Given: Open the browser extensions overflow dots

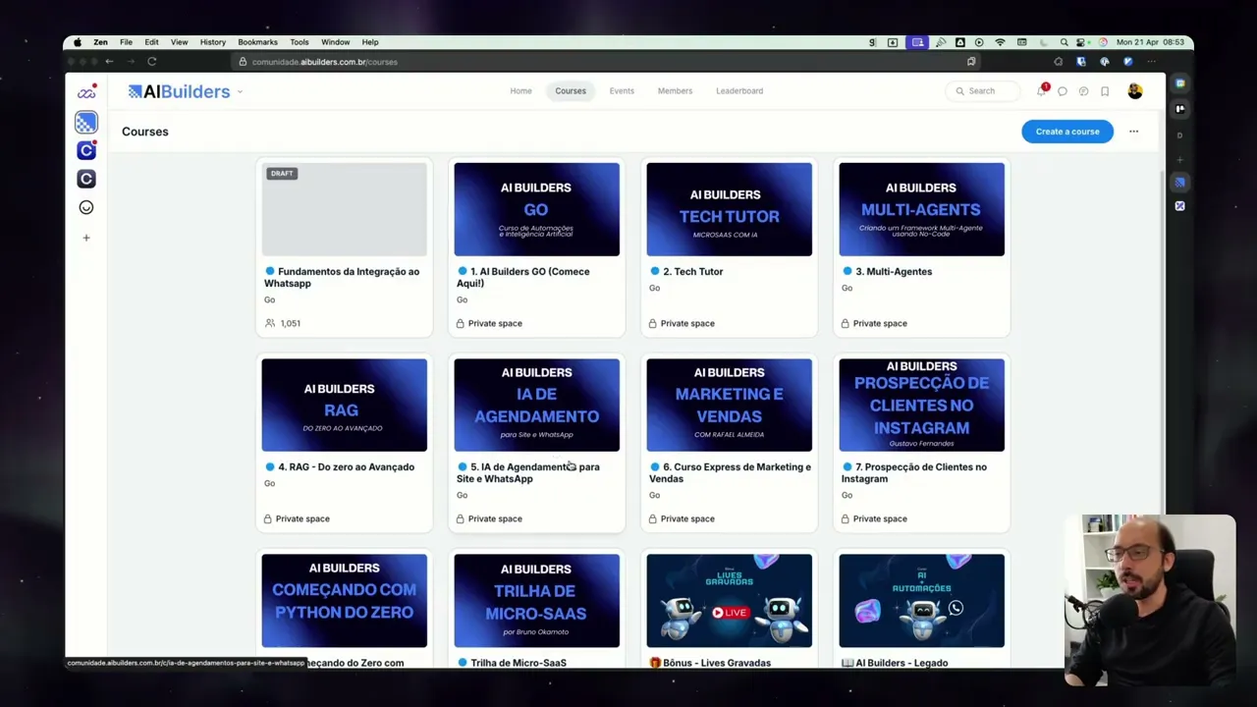Looking at the screenshot, I should click(1151, 61).
